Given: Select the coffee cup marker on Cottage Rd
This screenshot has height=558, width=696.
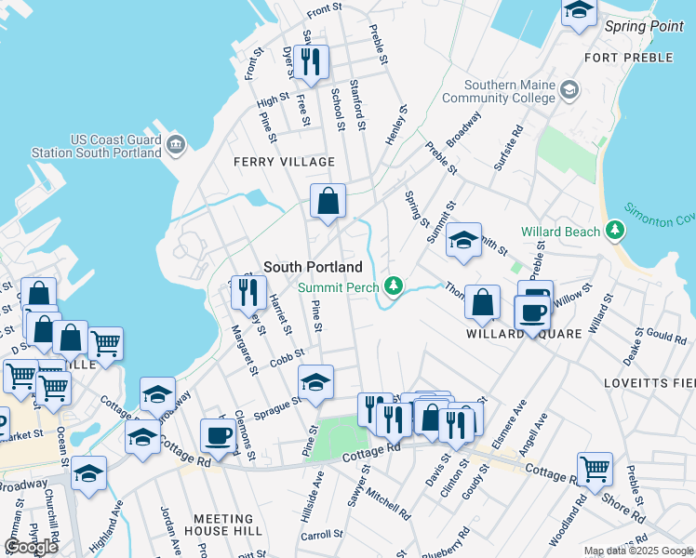Looking at the screenshot, I should tap(218, 437).
